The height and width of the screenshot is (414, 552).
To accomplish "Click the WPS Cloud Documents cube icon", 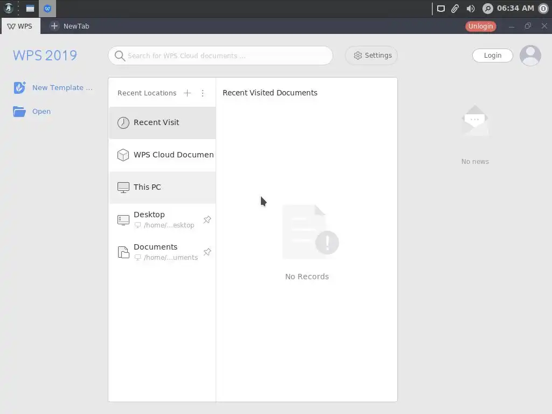I will click(123, 155).
